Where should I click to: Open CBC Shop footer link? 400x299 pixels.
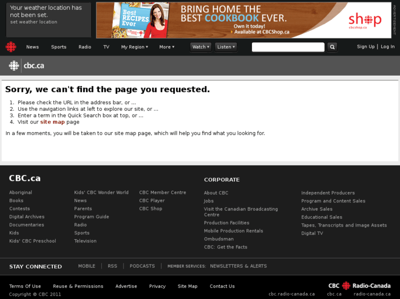pyautogui.click(x=151, y=208)
